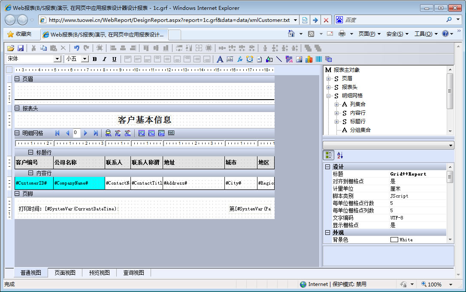
Task: Click the undo arrow icon
Action: pos(76,48)
